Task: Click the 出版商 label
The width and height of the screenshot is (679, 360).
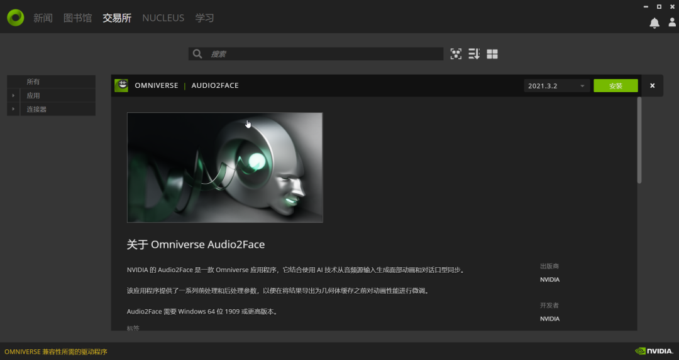Action: [549, 266]
